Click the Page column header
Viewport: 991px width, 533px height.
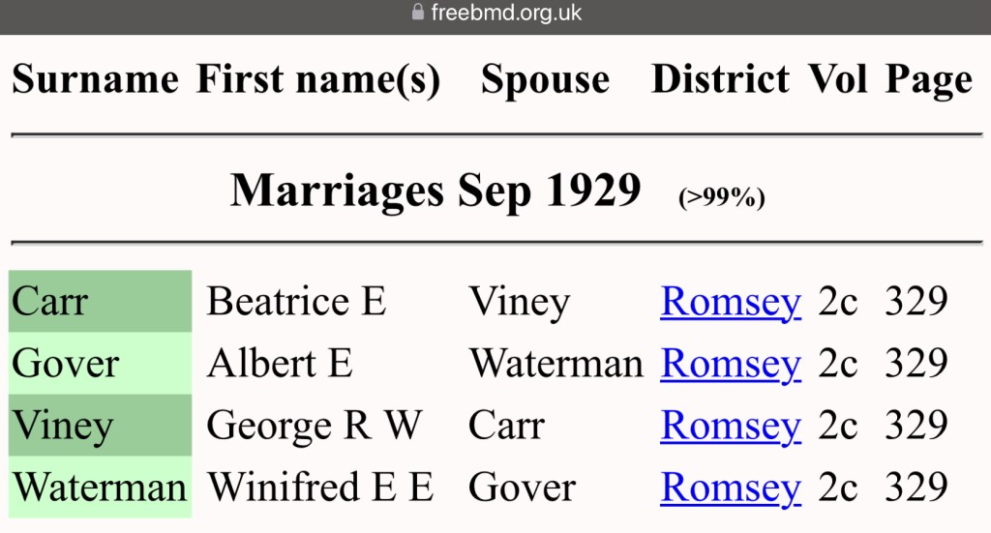tap(928, 79)
